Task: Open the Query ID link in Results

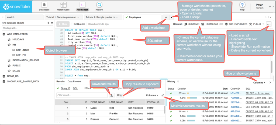Action: [66, 88]
